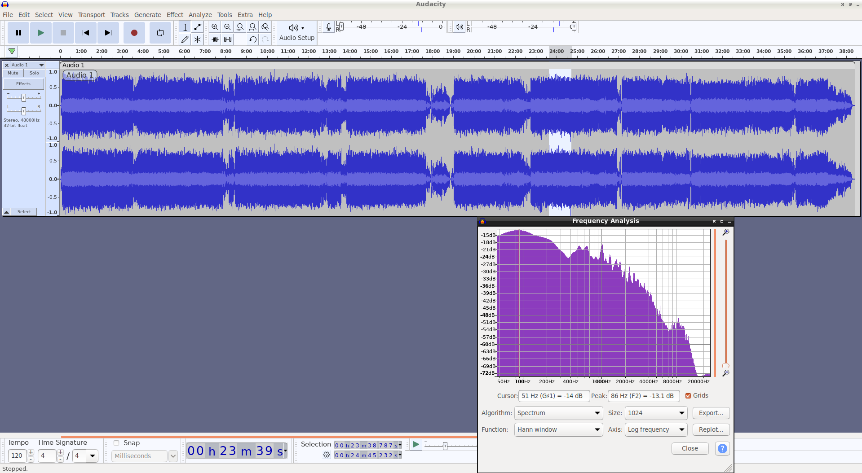Click the Zoom In magnifier in the toolbar
Screen dimensions: 862x473
point(215,27)
